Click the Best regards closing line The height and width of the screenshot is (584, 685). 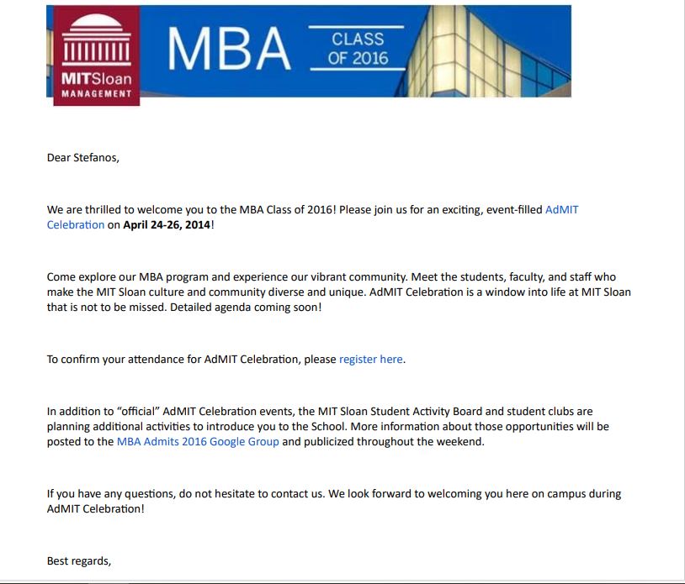coord(79,560)
